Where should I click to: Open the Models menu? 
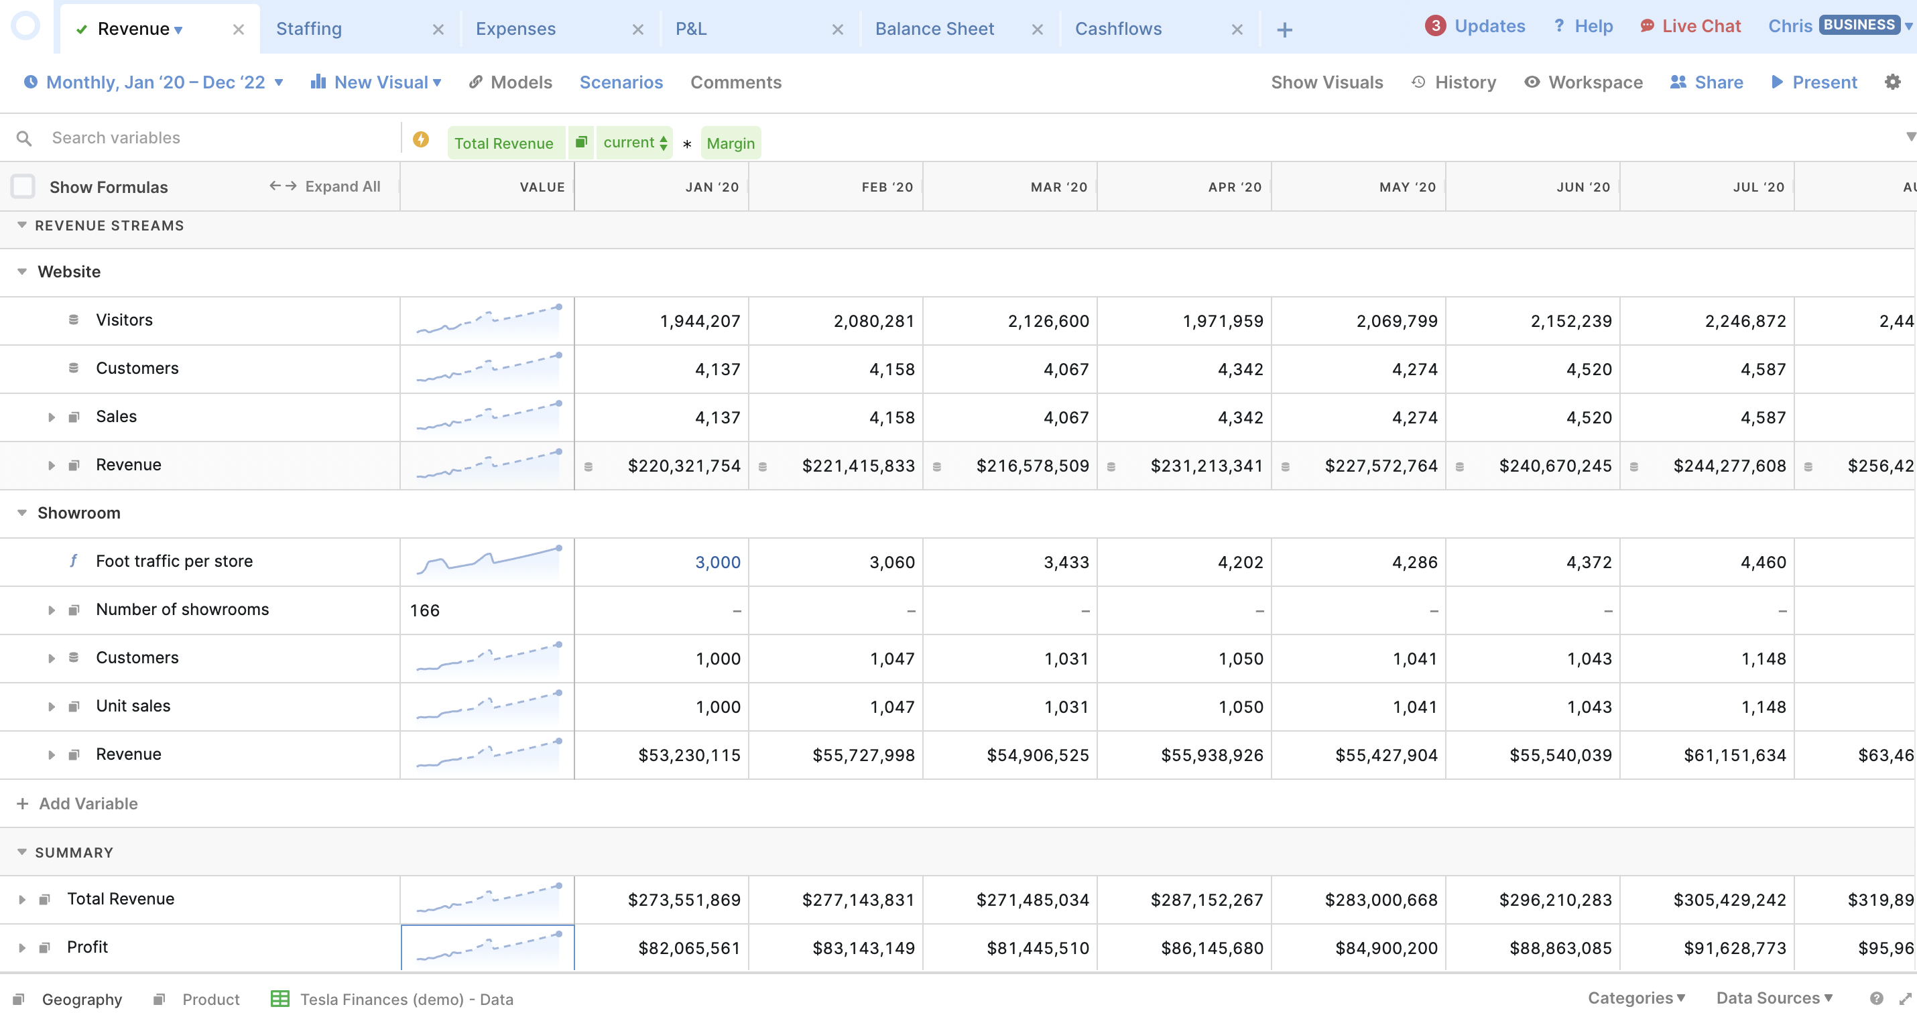click(511, 82)
